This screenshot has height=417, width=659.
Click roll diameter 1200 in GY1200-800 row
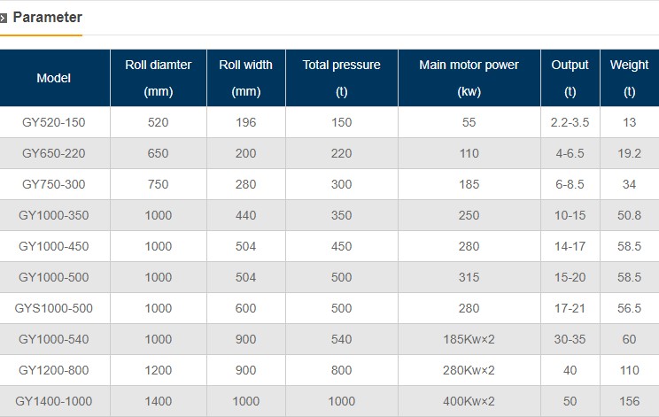click(159, 370)
